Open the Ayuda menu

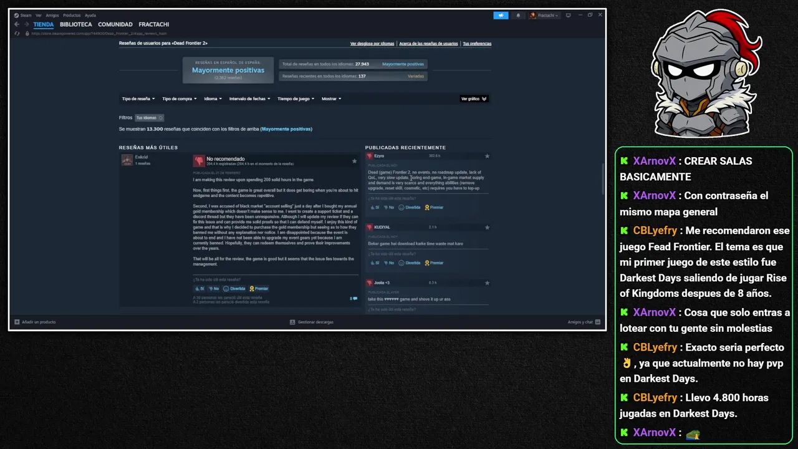click(90, 15)
